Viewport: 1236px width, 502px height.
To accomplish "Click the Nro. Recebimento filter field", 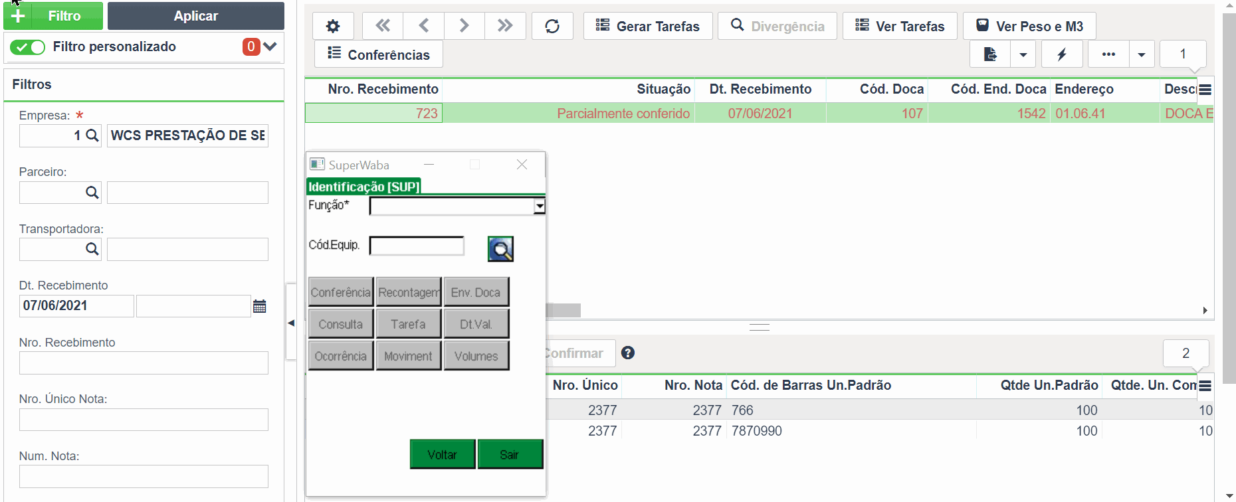I will pos(144,363).
